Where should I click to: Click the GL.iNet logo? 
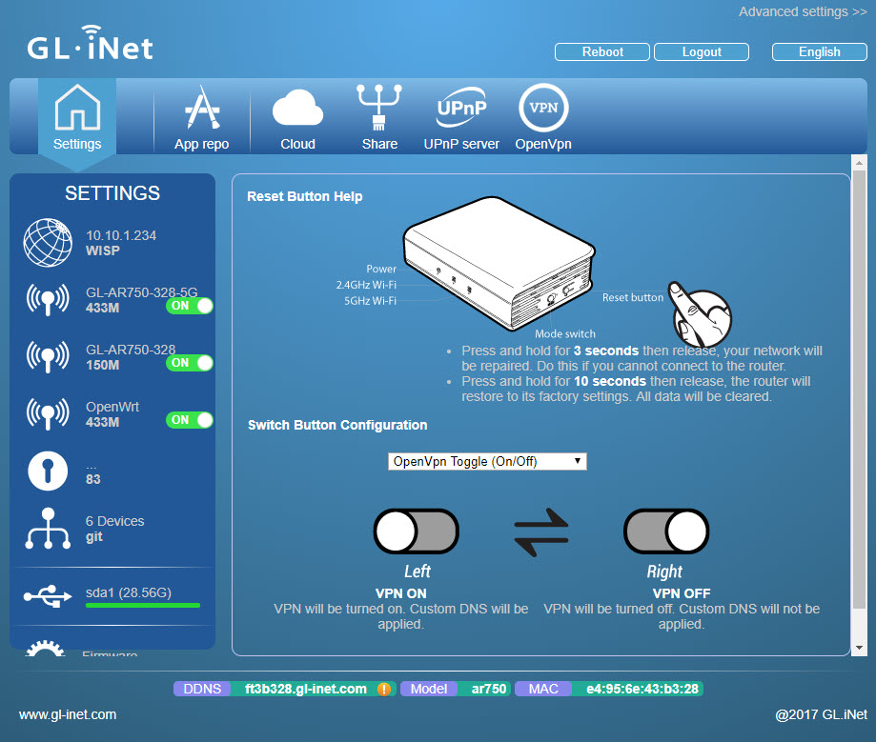click(x=90, y=44)
